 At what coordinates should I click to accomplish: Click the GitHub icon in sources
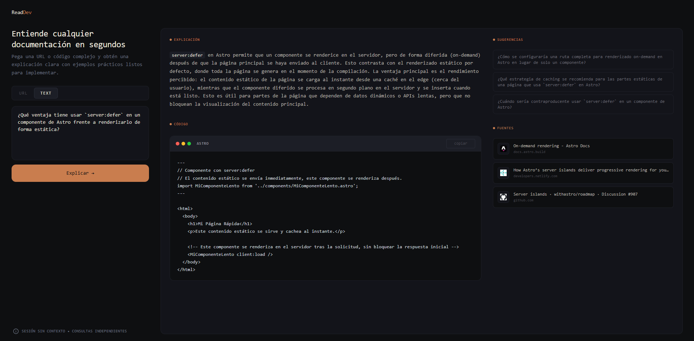click(x=503, y=197)
